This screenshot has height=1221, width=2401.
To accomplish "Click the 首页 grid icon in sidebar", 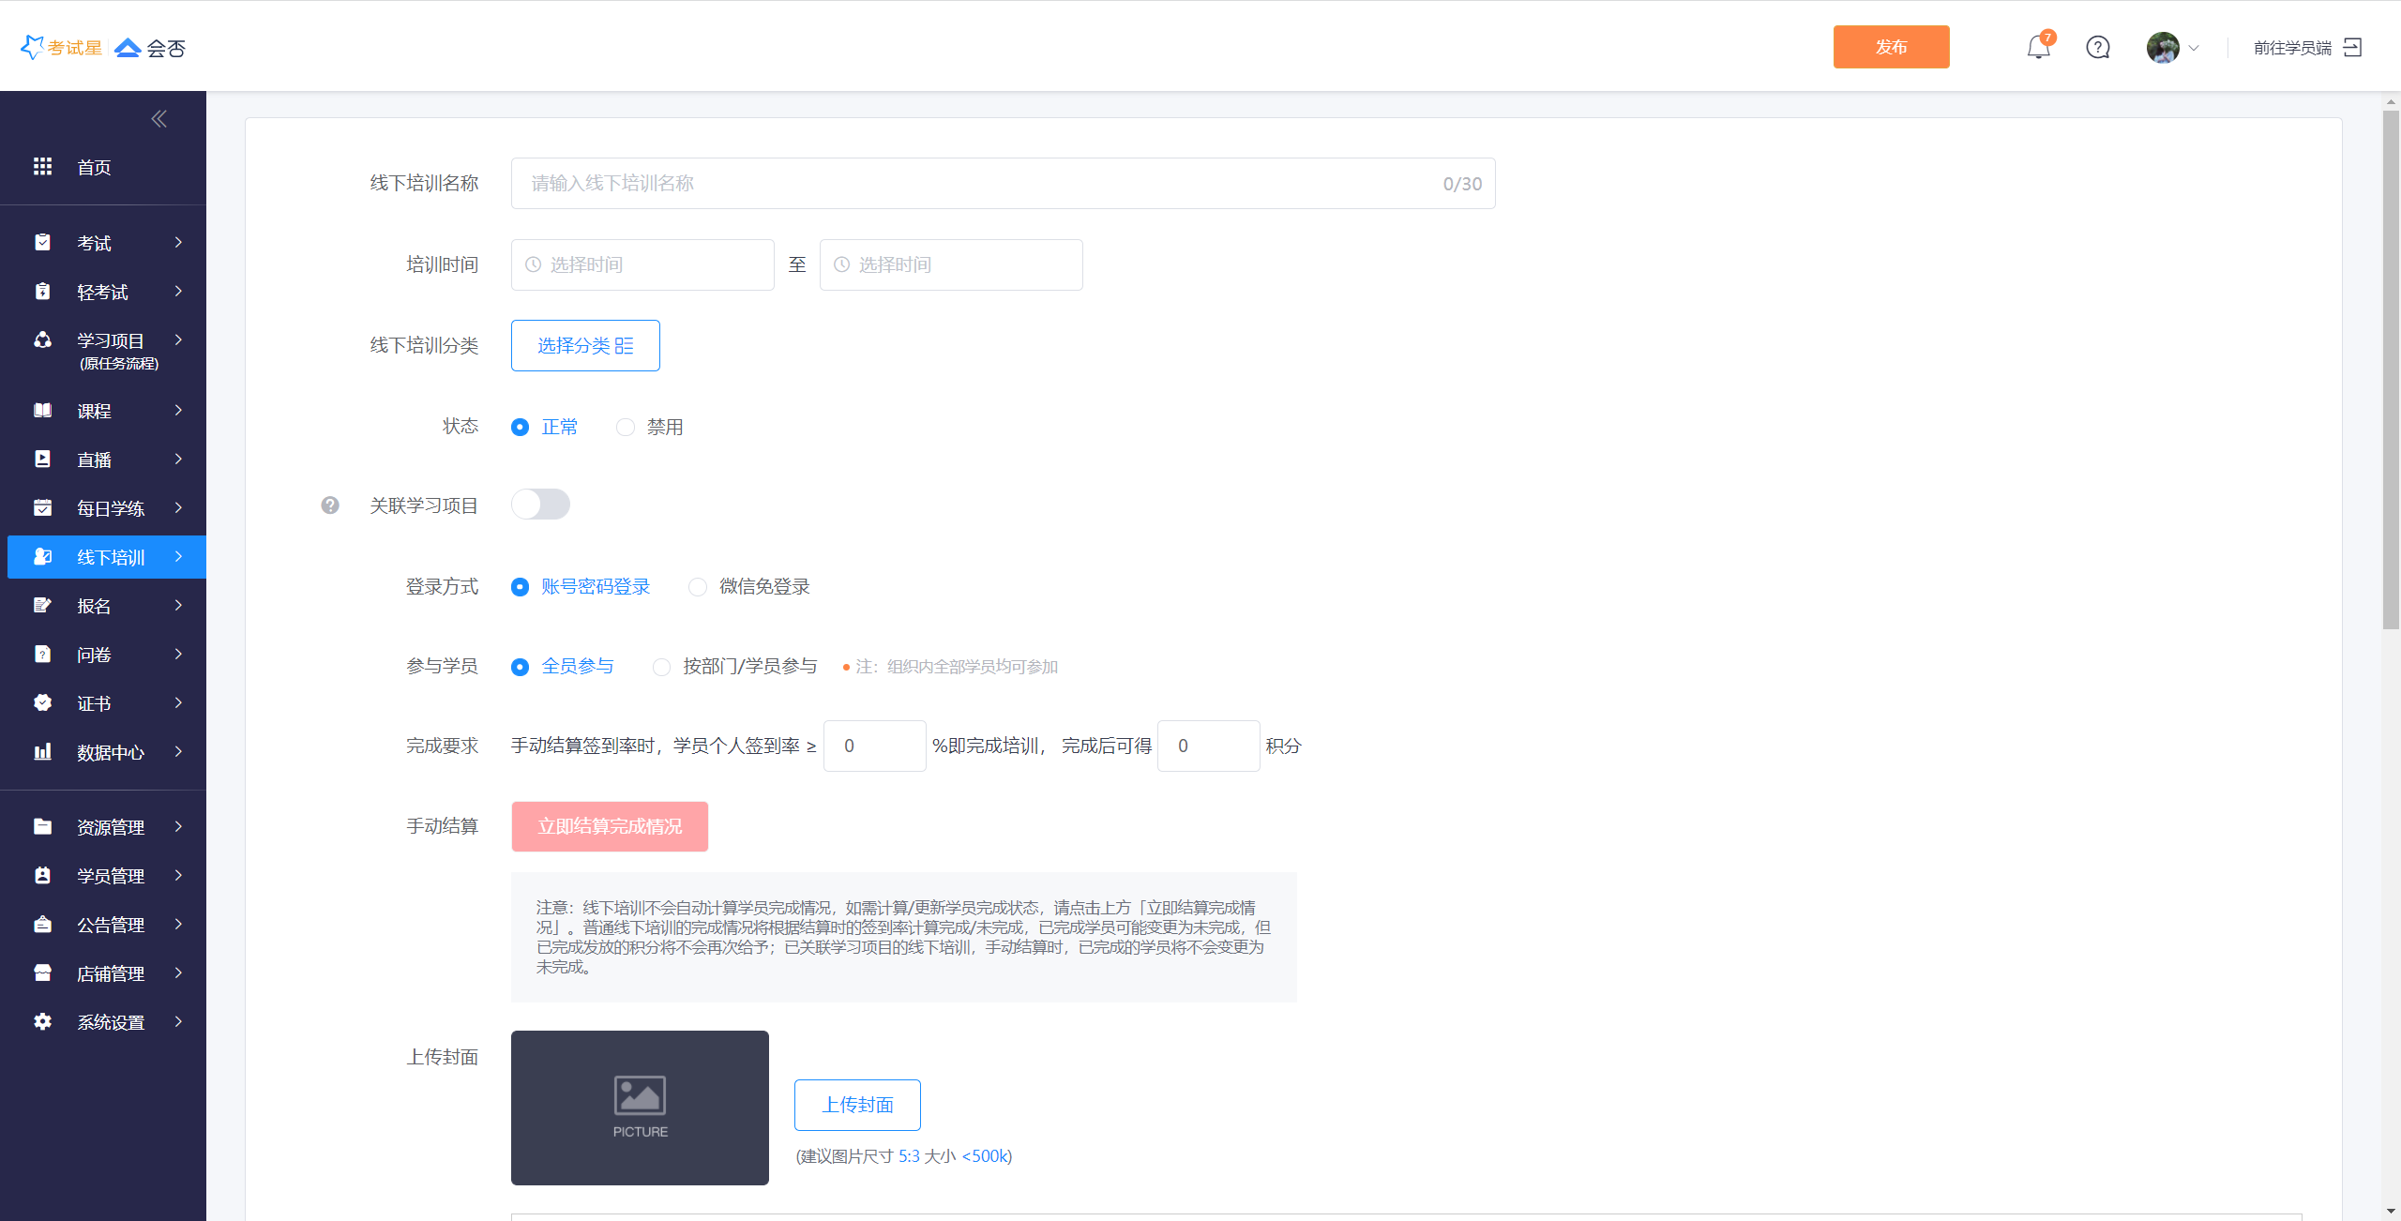I will click(42, 167).
